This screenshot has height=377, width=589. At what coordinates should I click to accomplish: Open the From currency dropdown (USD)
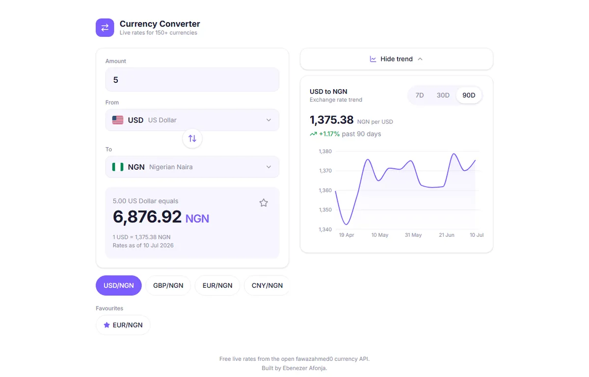click(192, 120)
